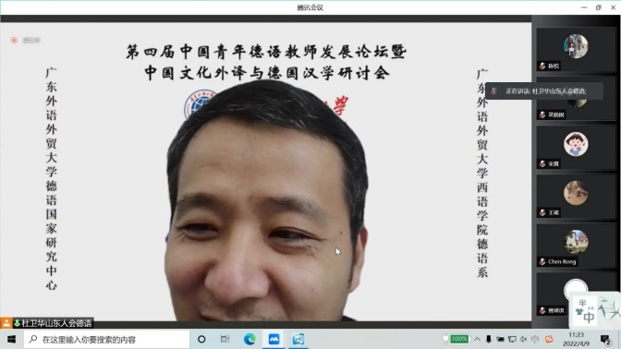Click Chen Rong's muted microphone icon

(x=542, y=261)
